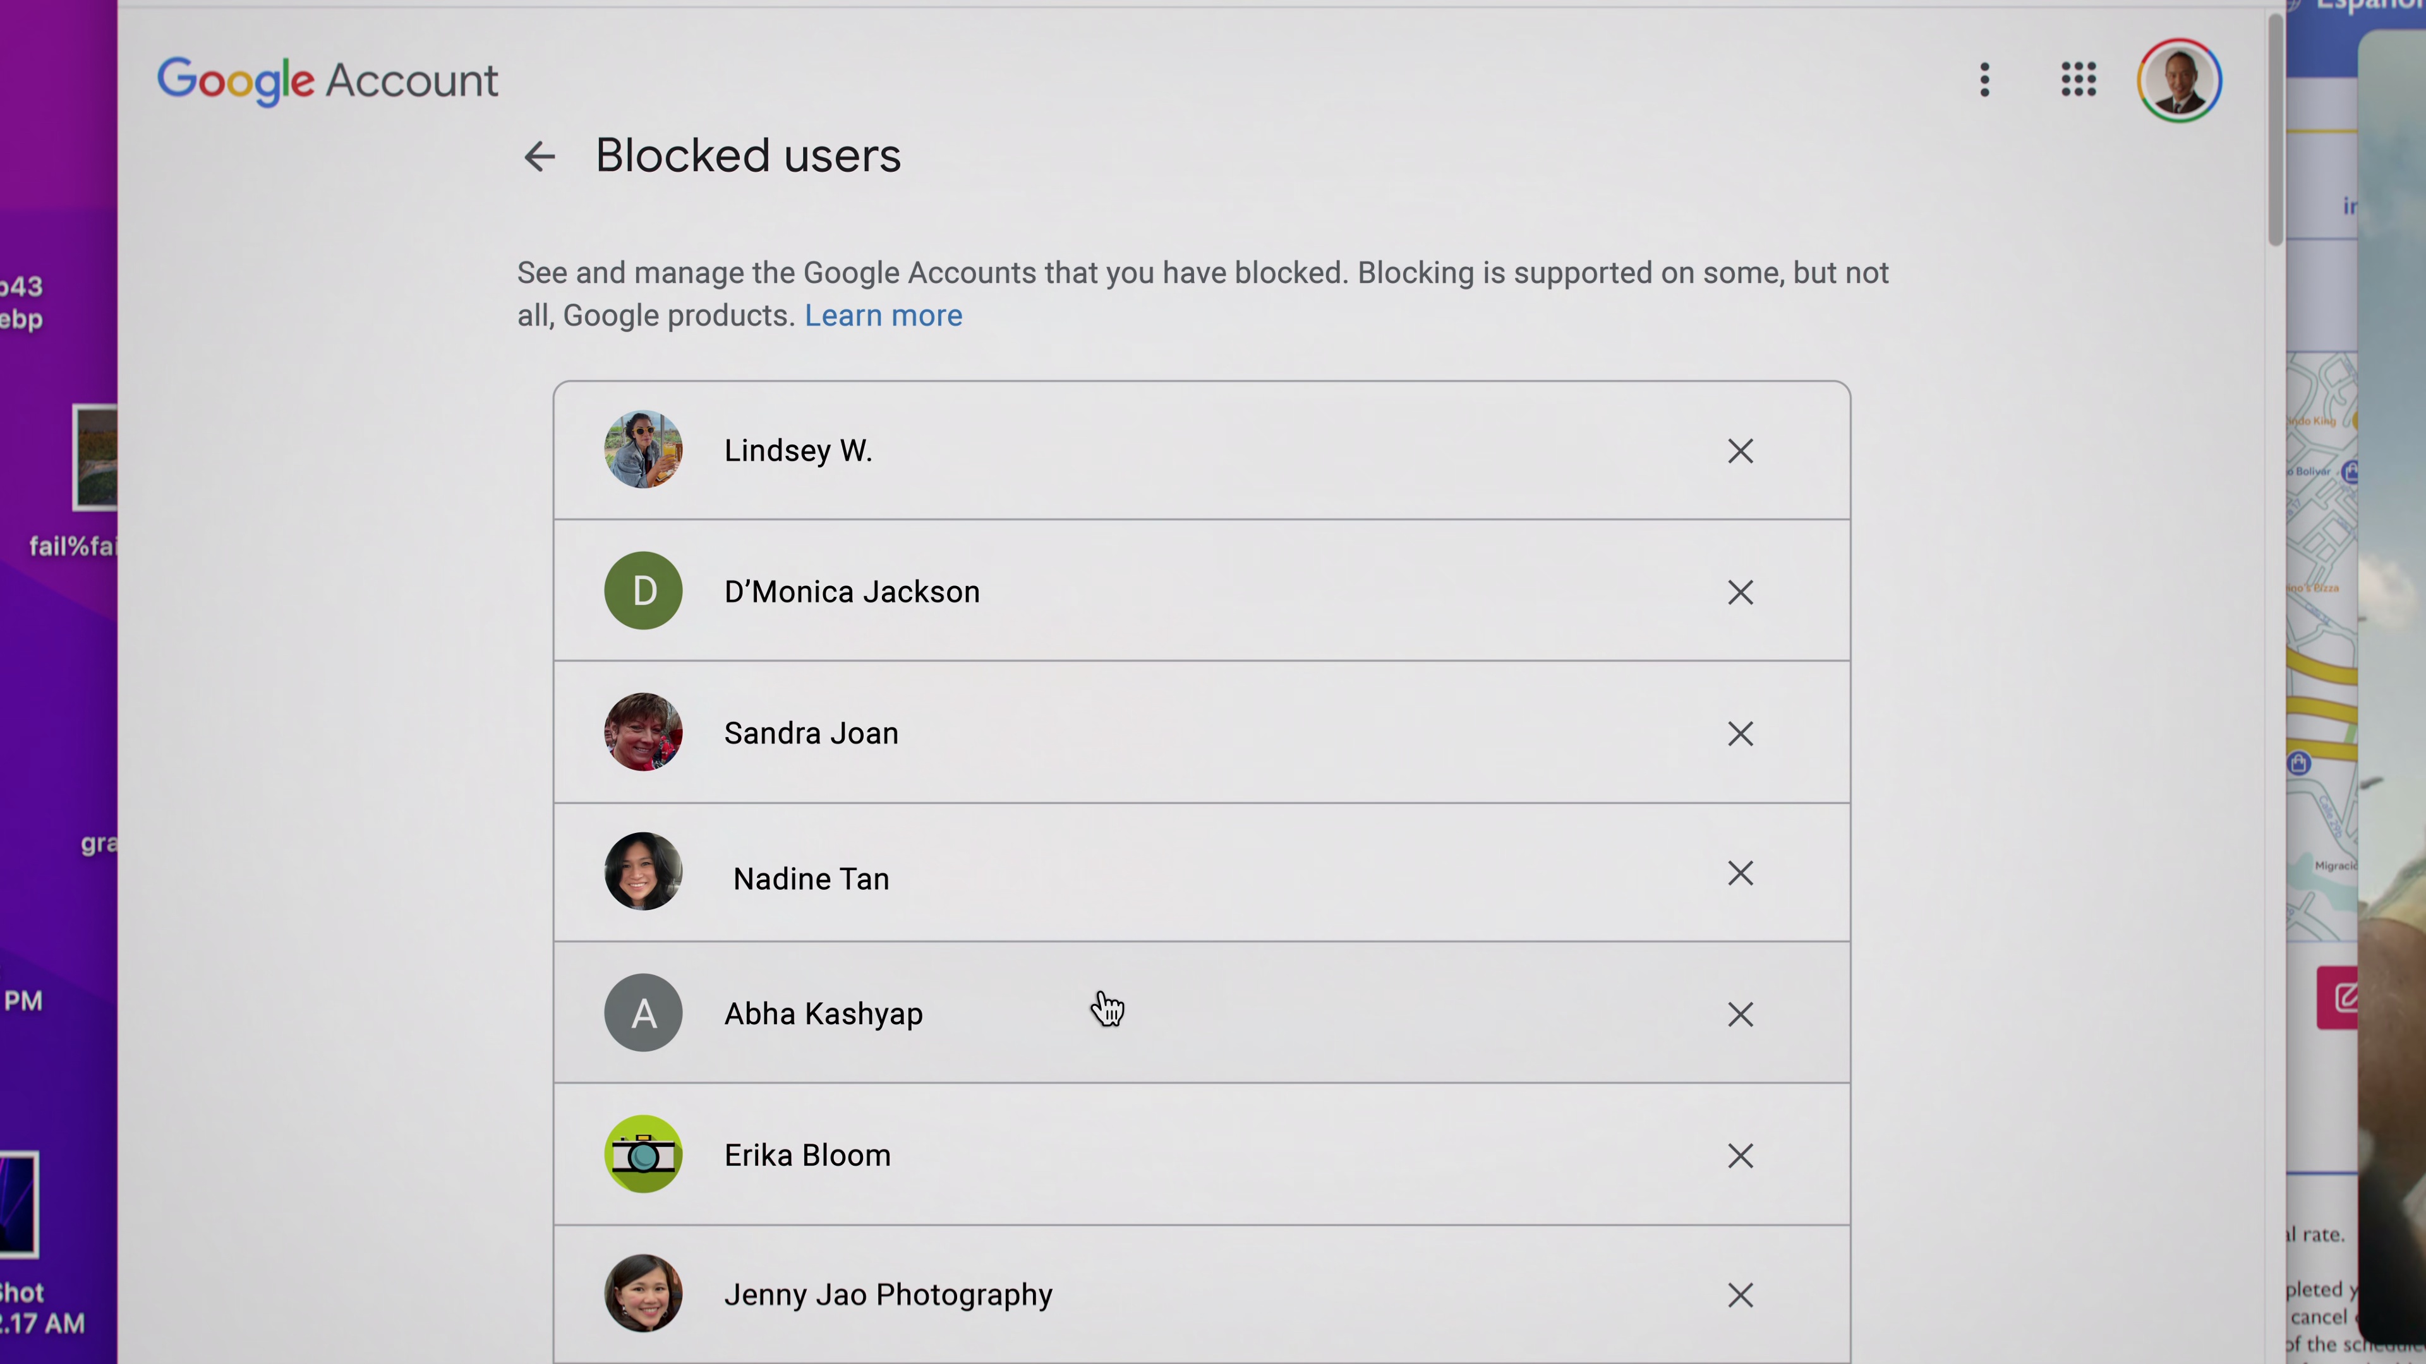Remove D'Monica Jackson from blocked list

1739,592
